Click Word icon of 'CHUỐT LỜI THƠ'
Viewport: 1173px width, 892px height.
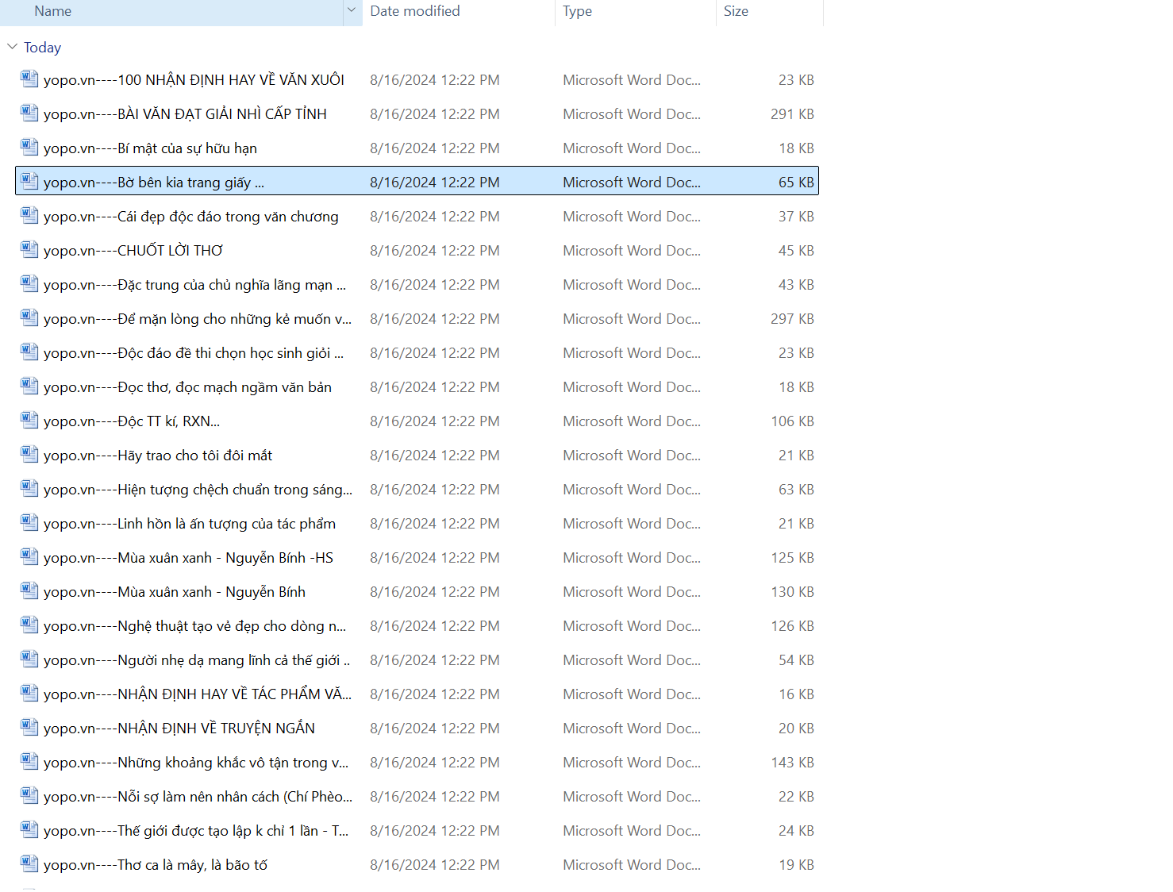(x=29, y=249)
